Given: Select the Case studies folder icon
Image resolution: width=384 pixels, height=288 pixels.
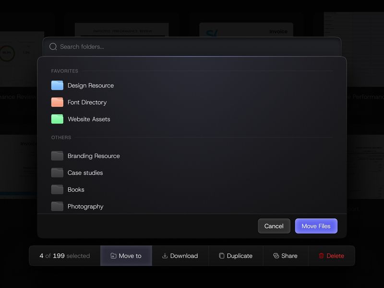Looking at the screenshot, I should click(x=57, y=173).
